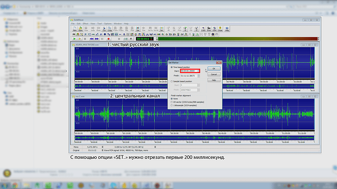337x189 pixels.
Task: Click the time-based Finish time input field
Action: coord(189,76)
